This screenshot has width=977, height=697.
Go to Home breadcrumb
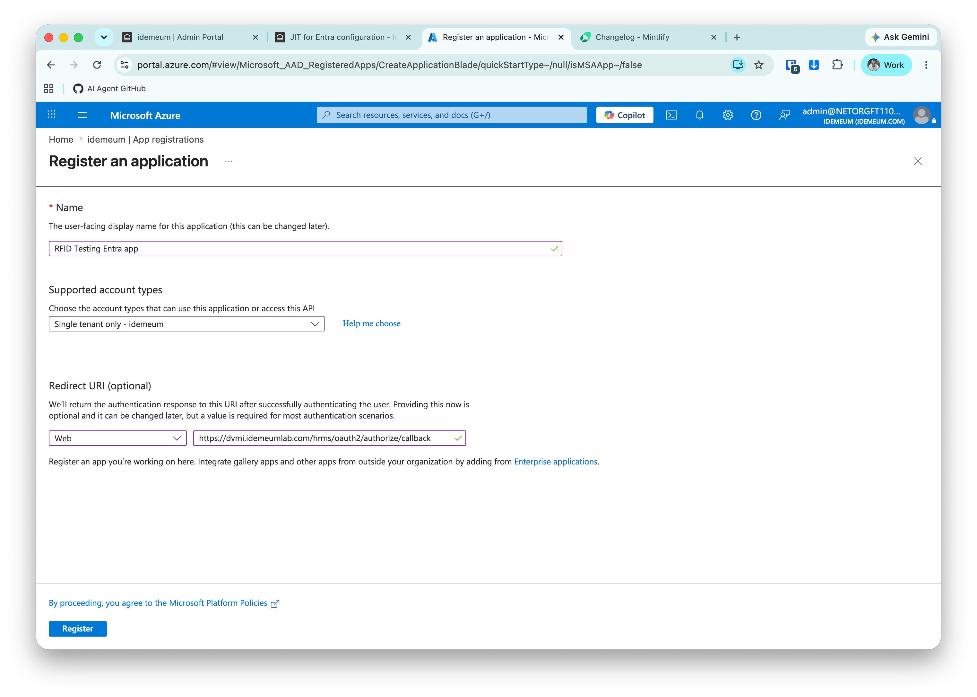(61, 139)
